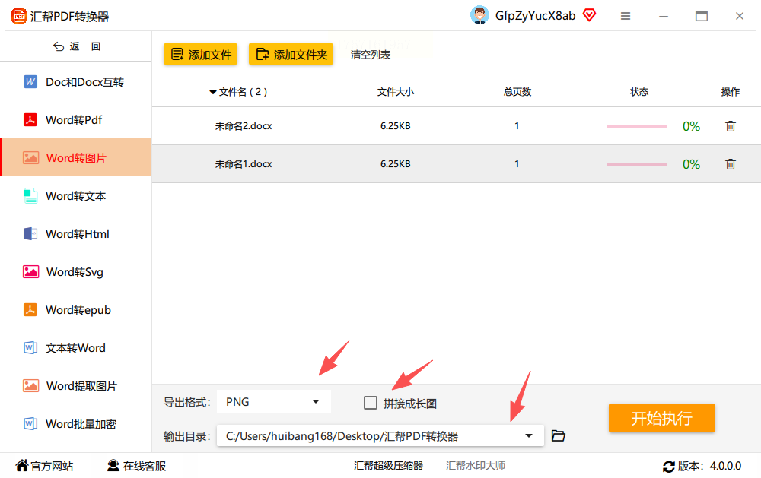Click the back arrow icon beside 返回
Viewport: 761px width, 478px height.
click(59, 46)
